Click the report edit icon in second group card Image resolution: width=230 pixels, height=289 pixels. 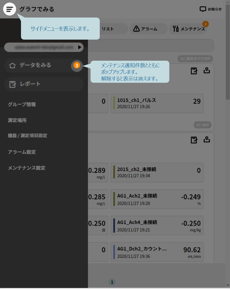[194, 140]
